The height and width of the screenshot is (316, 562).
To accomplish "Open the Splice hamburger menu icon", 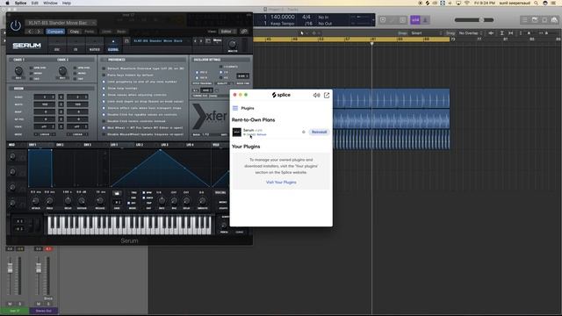I will tap(235, 108).
